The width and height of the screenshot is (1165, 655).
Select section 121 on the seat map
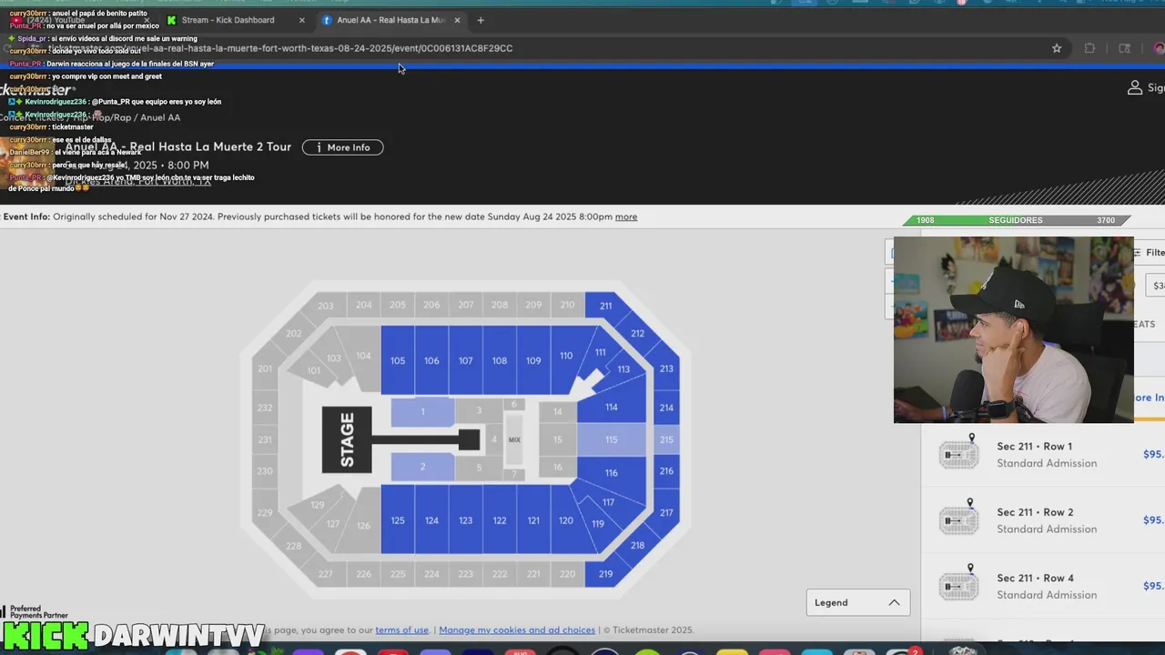533,520
